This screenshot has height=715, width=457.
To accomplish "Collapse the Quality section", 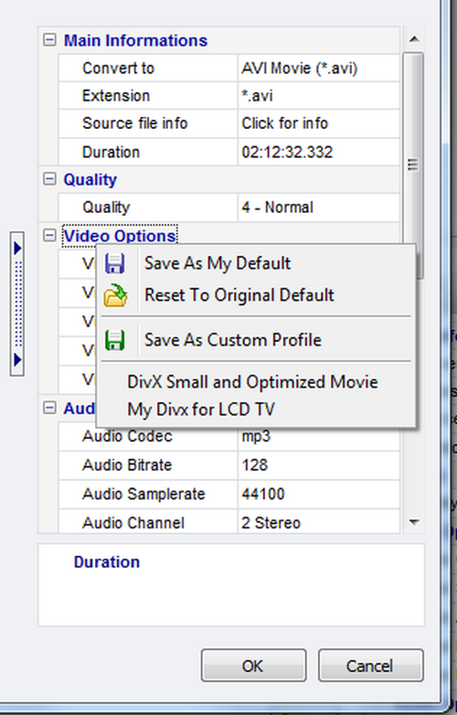I will [49, 179].
